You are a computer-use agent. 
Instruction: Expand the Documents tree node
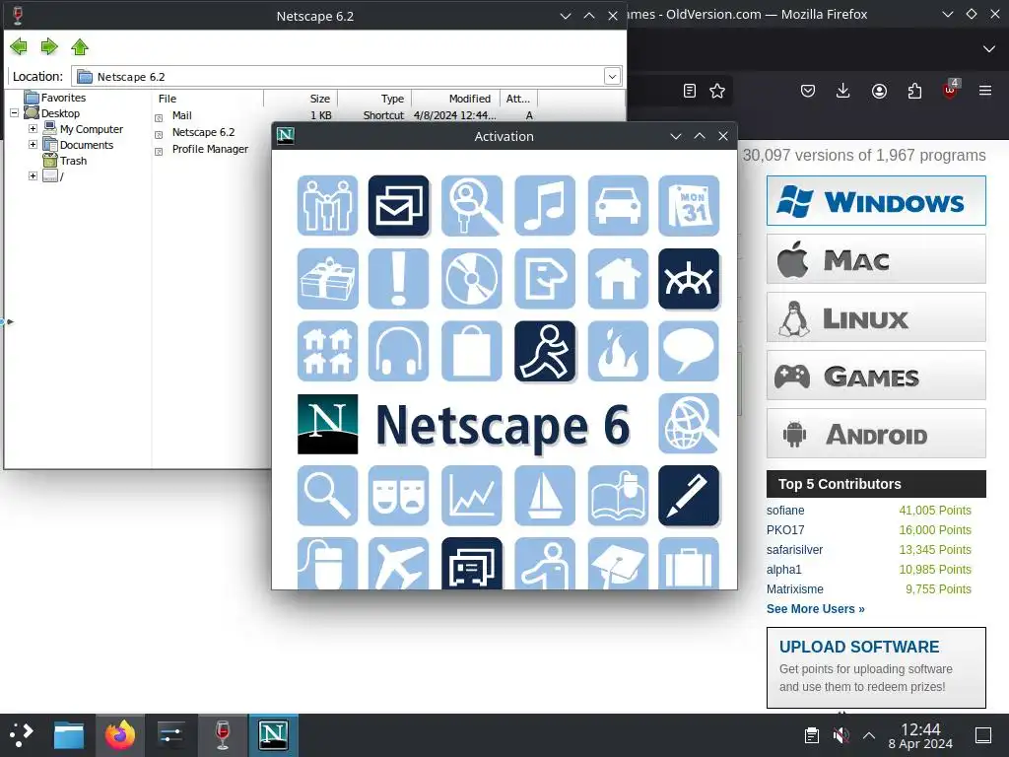(x=33, y=145)
